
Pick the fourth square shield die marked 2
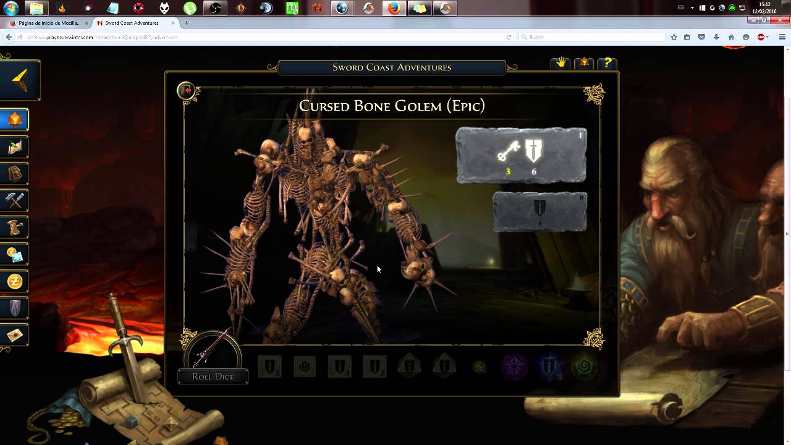pos(374,367)
